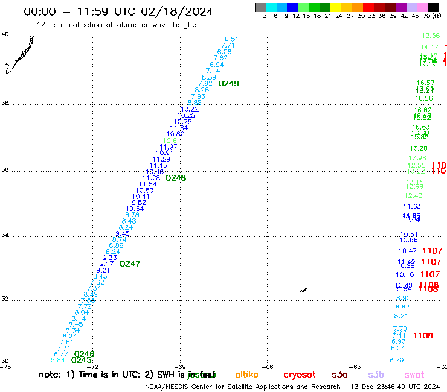Click the blue wave height value 10.10
Viewport: 447px width, 392px height.
pos(405,275)
